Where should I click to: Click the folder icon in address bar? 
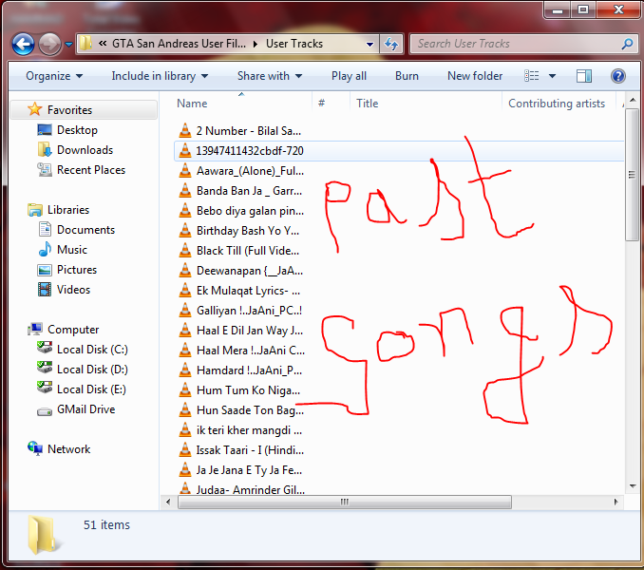point(85,43)
